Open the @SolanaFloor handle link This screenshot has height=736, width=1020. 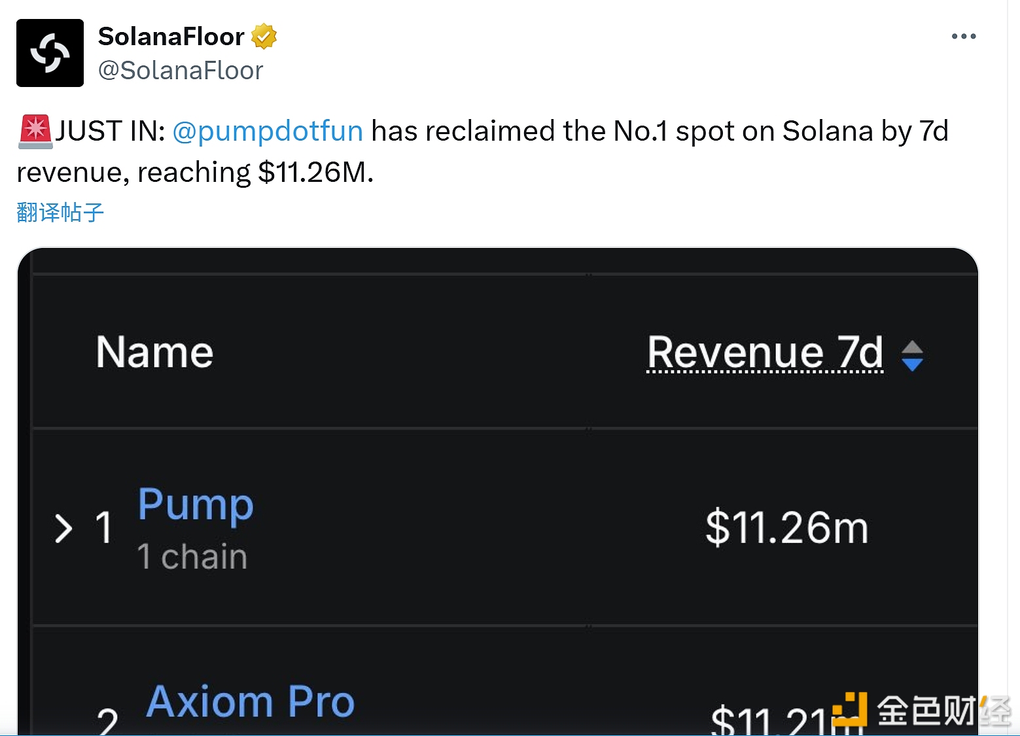click(181, 71)
